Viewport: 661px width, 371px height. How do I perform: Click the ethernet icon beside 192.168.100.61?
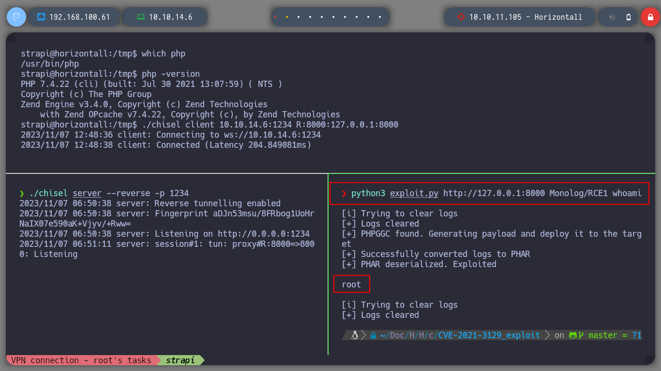(41, 17)
